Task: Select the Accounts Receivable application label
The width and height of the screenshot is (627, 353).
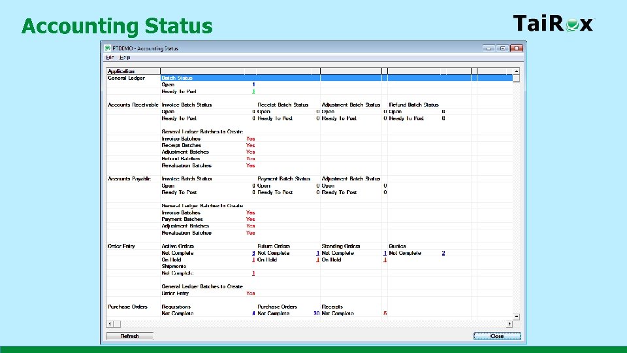Action: pyautogui.click(x=133, y=105)
